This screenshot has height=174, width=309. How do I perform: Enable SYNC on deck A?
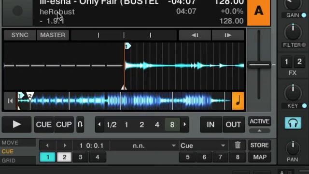click(20, 35)
